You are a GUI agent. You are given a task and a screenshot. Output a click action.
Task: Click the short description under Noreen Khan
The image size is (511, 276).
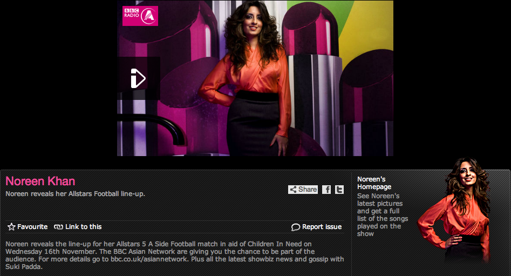click(76, 194)
